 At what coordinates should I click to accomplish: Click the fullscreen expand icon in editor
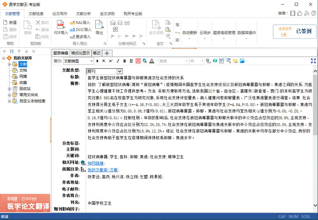coord(313,61)
